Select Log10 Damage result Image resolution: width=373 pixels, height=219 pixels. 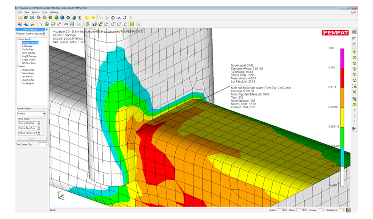pos(29,56)
